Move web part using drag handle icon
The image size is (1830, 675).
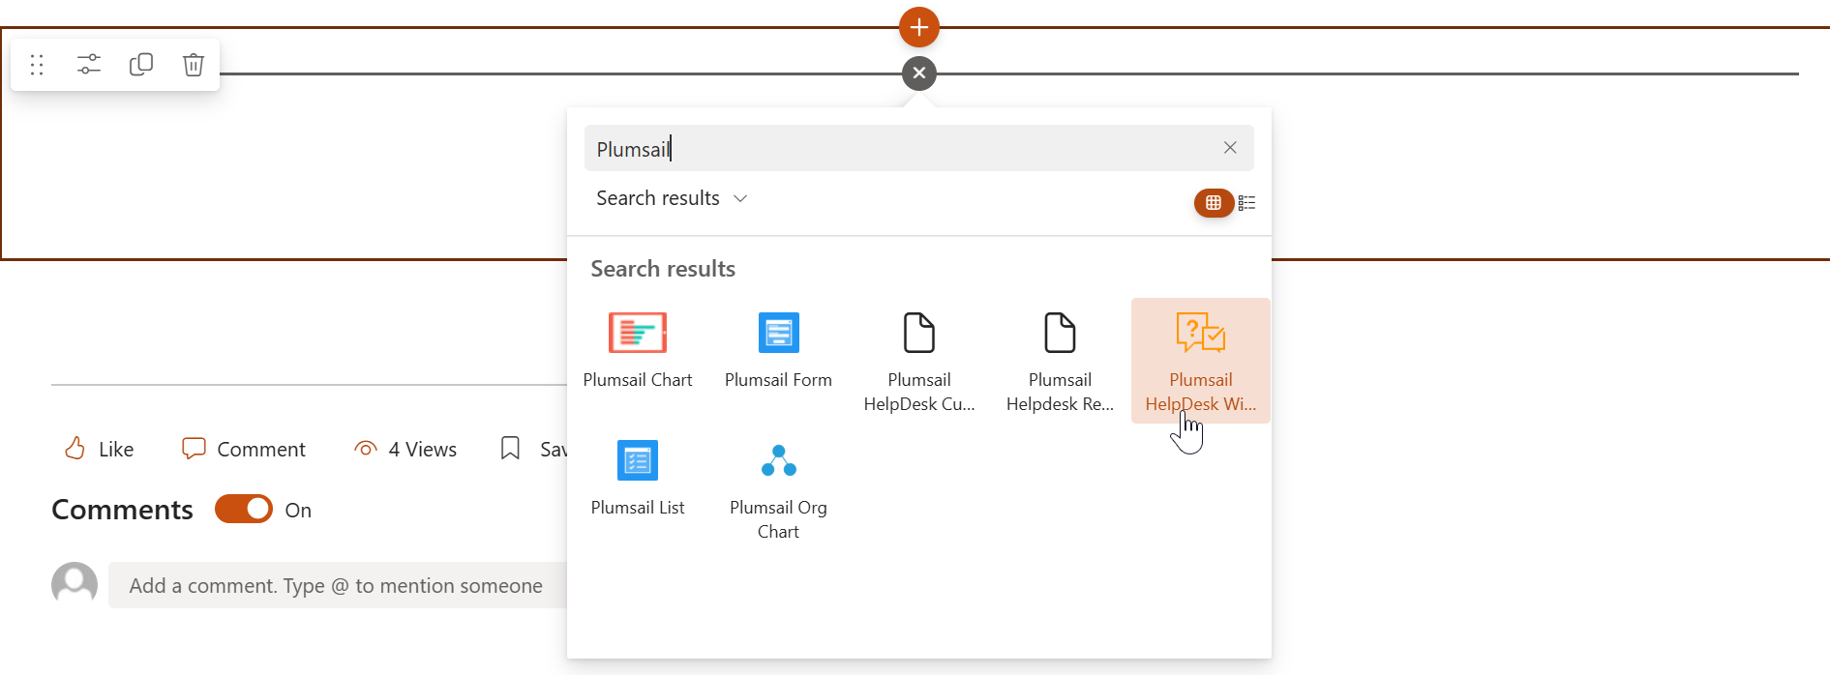(x=37, y=65)
